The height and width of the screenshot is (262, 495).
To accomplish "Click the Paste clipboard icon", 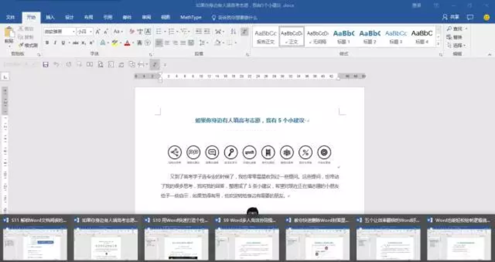I will point(9,32).
